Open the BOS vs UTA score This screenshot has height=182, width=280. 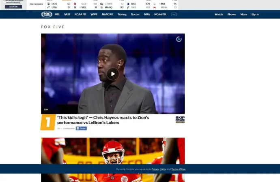pyautogui.click(x=59, y=6)
